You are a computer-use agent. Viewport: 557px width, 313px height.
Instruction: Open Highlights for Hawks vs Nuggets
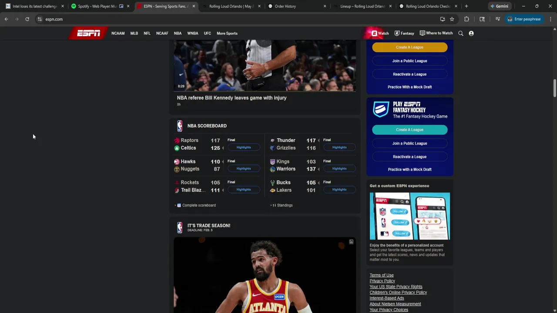244,169
